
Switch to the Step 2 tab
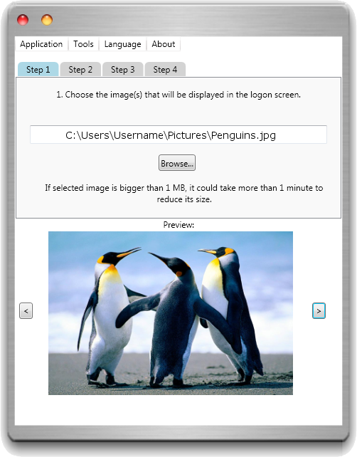80,69
